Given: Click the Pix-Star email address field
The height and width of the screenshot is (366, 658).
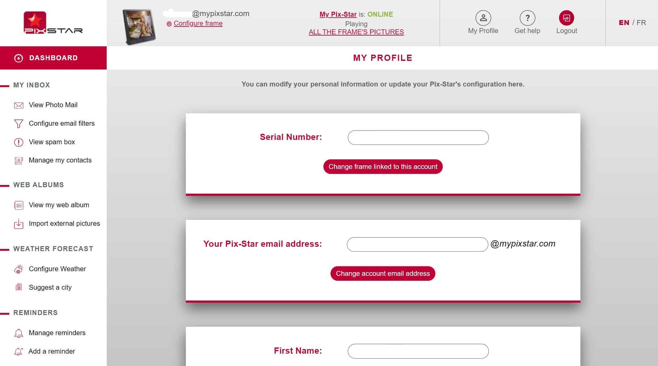Looking at the screenshot, I should click(x=417, y=244).
